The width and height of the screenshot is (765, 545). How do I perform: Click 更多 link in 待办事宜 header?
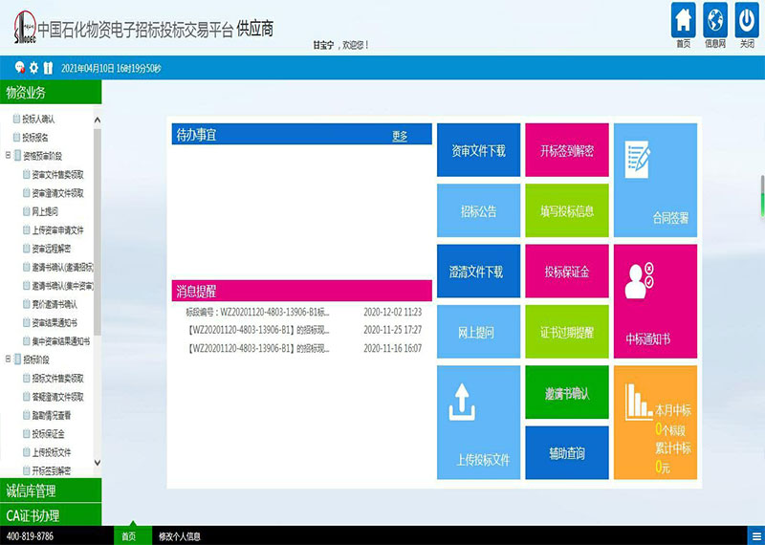[400, 136]
